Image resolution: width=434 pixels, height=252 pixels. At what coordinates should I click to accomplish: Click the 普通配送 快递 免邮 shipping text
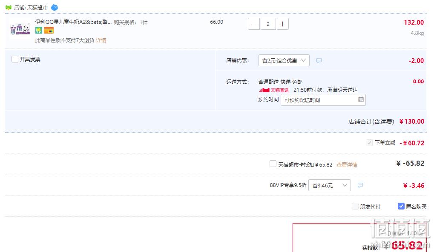(x=280, y=82)
